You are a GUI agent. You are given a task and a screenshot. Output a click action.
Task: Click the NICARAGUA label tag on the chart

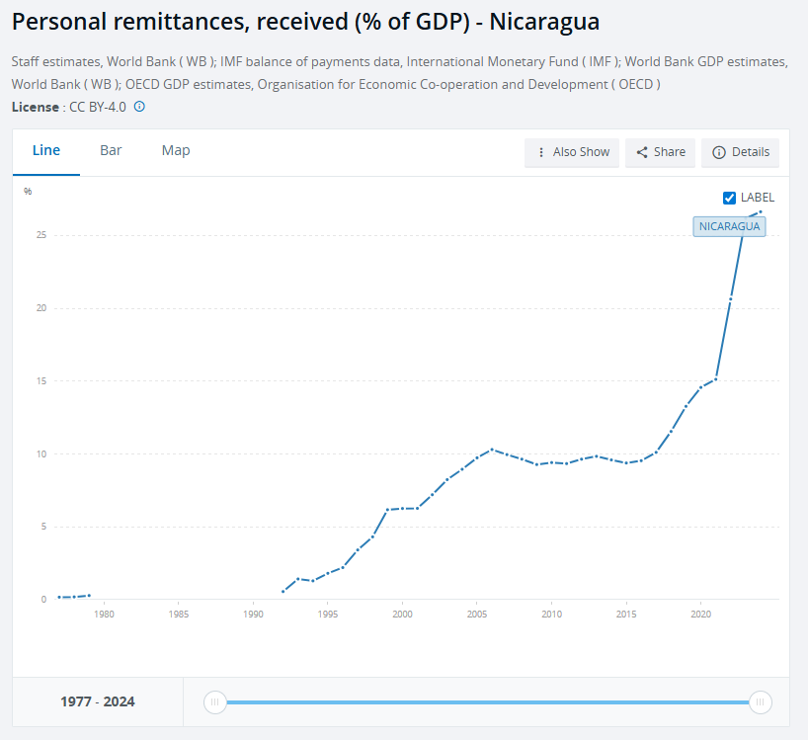(728, 226)
